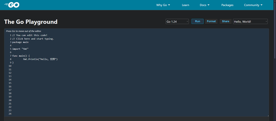
Task: Click the page's vertical scrollbar
Action: [x=275, y=58]
